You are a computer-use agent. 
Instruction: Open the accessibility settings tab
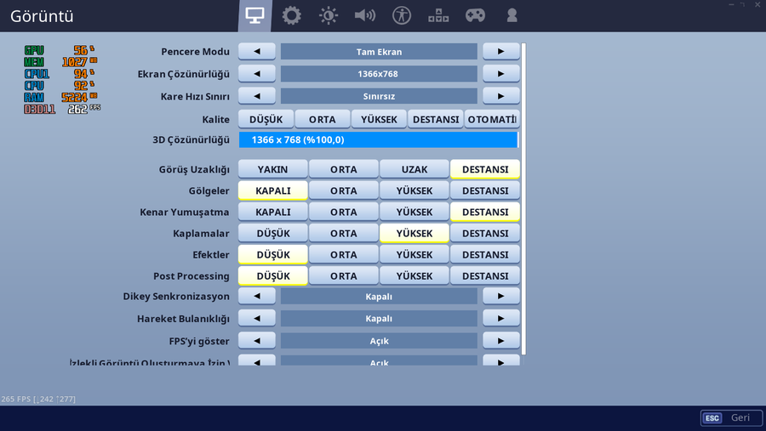pyautogui.click(x=402, y=15)
